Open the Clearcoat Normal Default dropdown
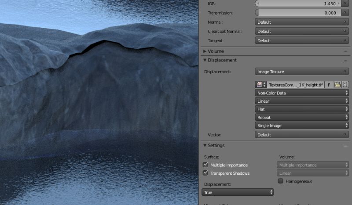 pos(302,31)
